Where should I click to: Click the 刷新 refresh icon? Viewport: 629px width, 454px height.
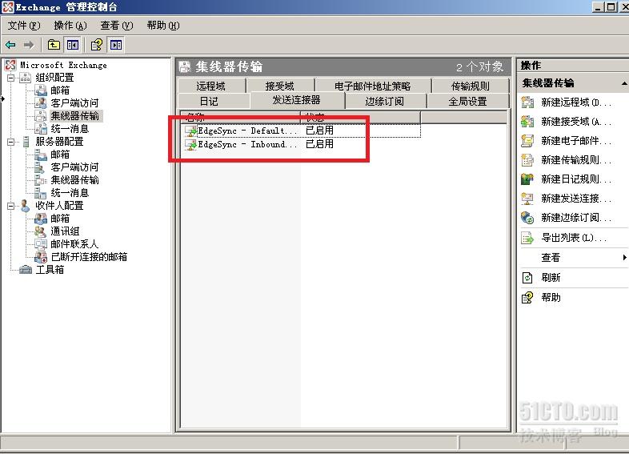(527, 277)
